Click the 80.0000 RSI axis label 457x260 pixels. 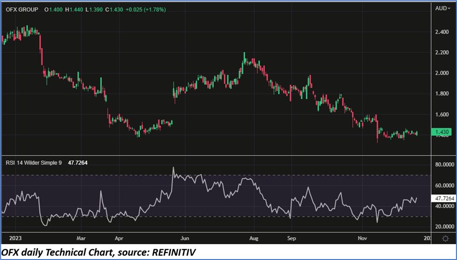tap(444, 164)
